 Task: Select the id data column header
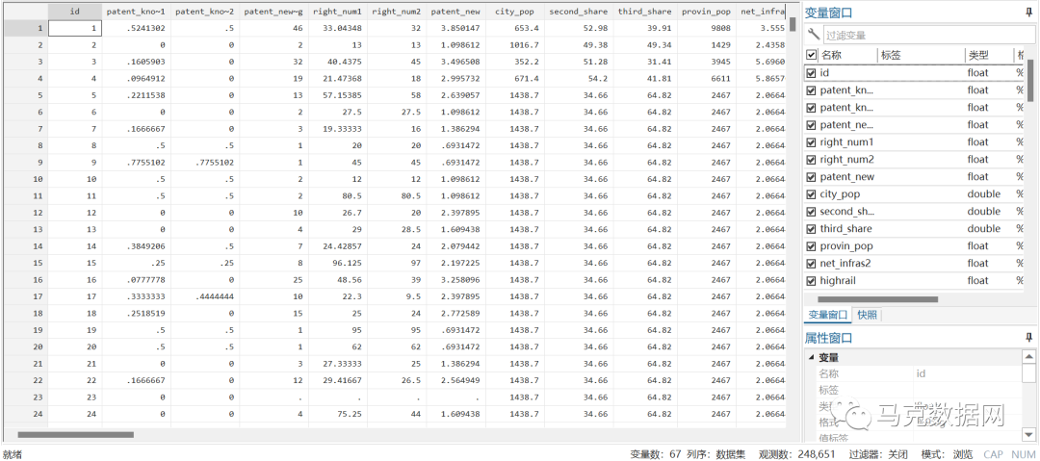click(75, 12)
